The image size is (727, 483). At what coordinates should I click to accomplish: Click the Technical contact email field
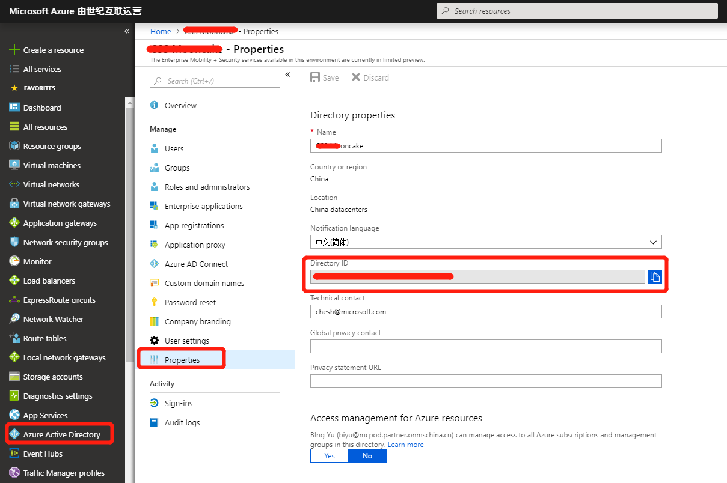[x=485, y=312]
